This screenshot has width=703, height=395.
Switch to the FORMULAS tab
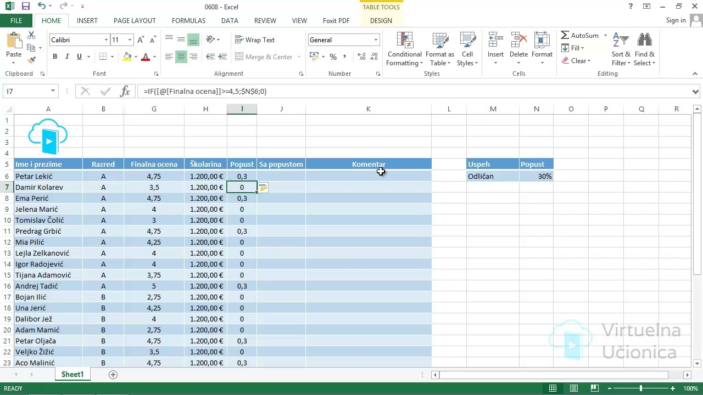pyautogui.click(x=188, y=21)
